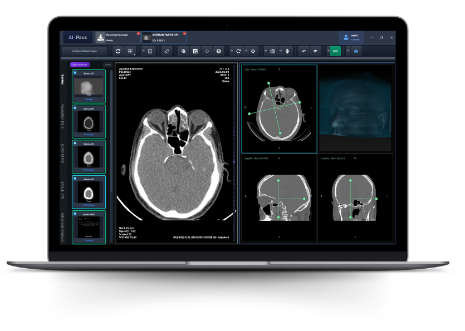This screenshot has width=465, height=331.
Task: Enable the MPR viewing mode
Action: (x=335, y=51)
